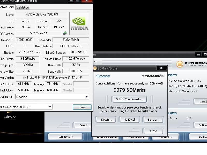Click Bus Interface value 'PCI-E x16 @ x16'
The image size is (207, 155).
(71, 46)
